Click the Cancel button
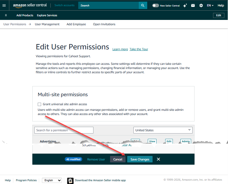This screenshot has height=184, width=228. pos(118,159)
